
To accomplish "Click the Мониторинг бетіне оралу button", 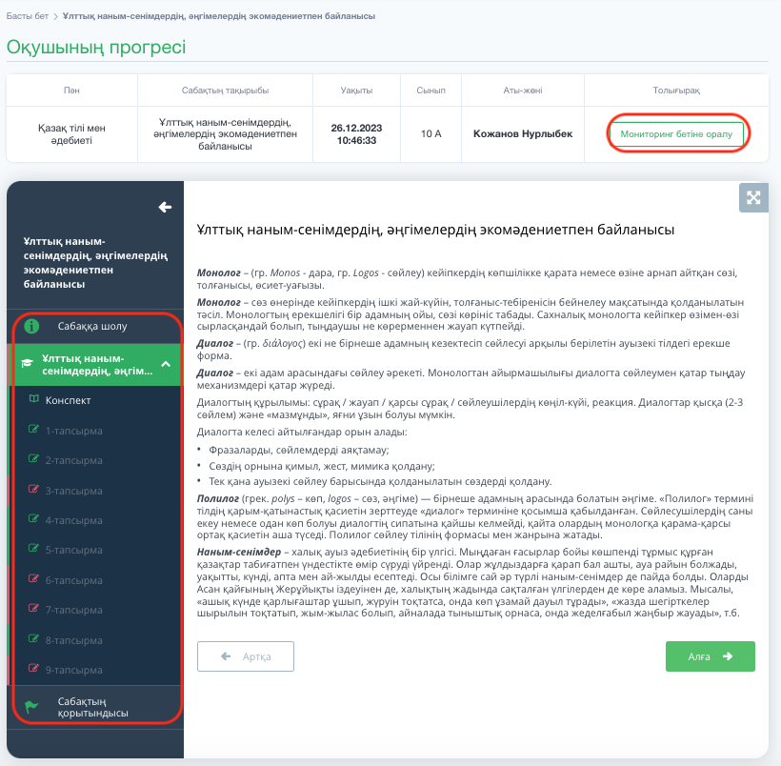I will point(676,134).
